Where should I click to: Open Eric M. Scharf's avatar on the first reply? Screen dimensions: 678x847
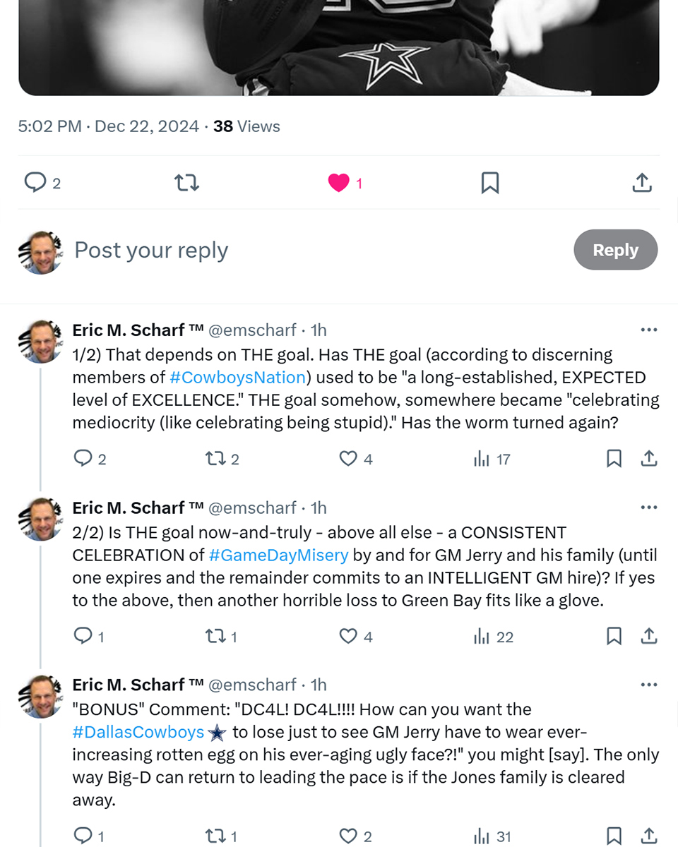[x=41, y=342]
